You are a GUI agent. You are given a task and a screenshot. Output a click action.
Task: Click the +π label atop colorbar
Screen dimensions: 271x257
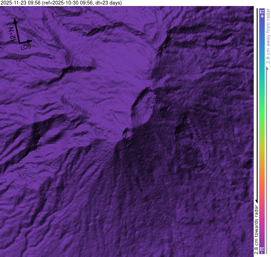pyautogui.click(x=261, y=14)
